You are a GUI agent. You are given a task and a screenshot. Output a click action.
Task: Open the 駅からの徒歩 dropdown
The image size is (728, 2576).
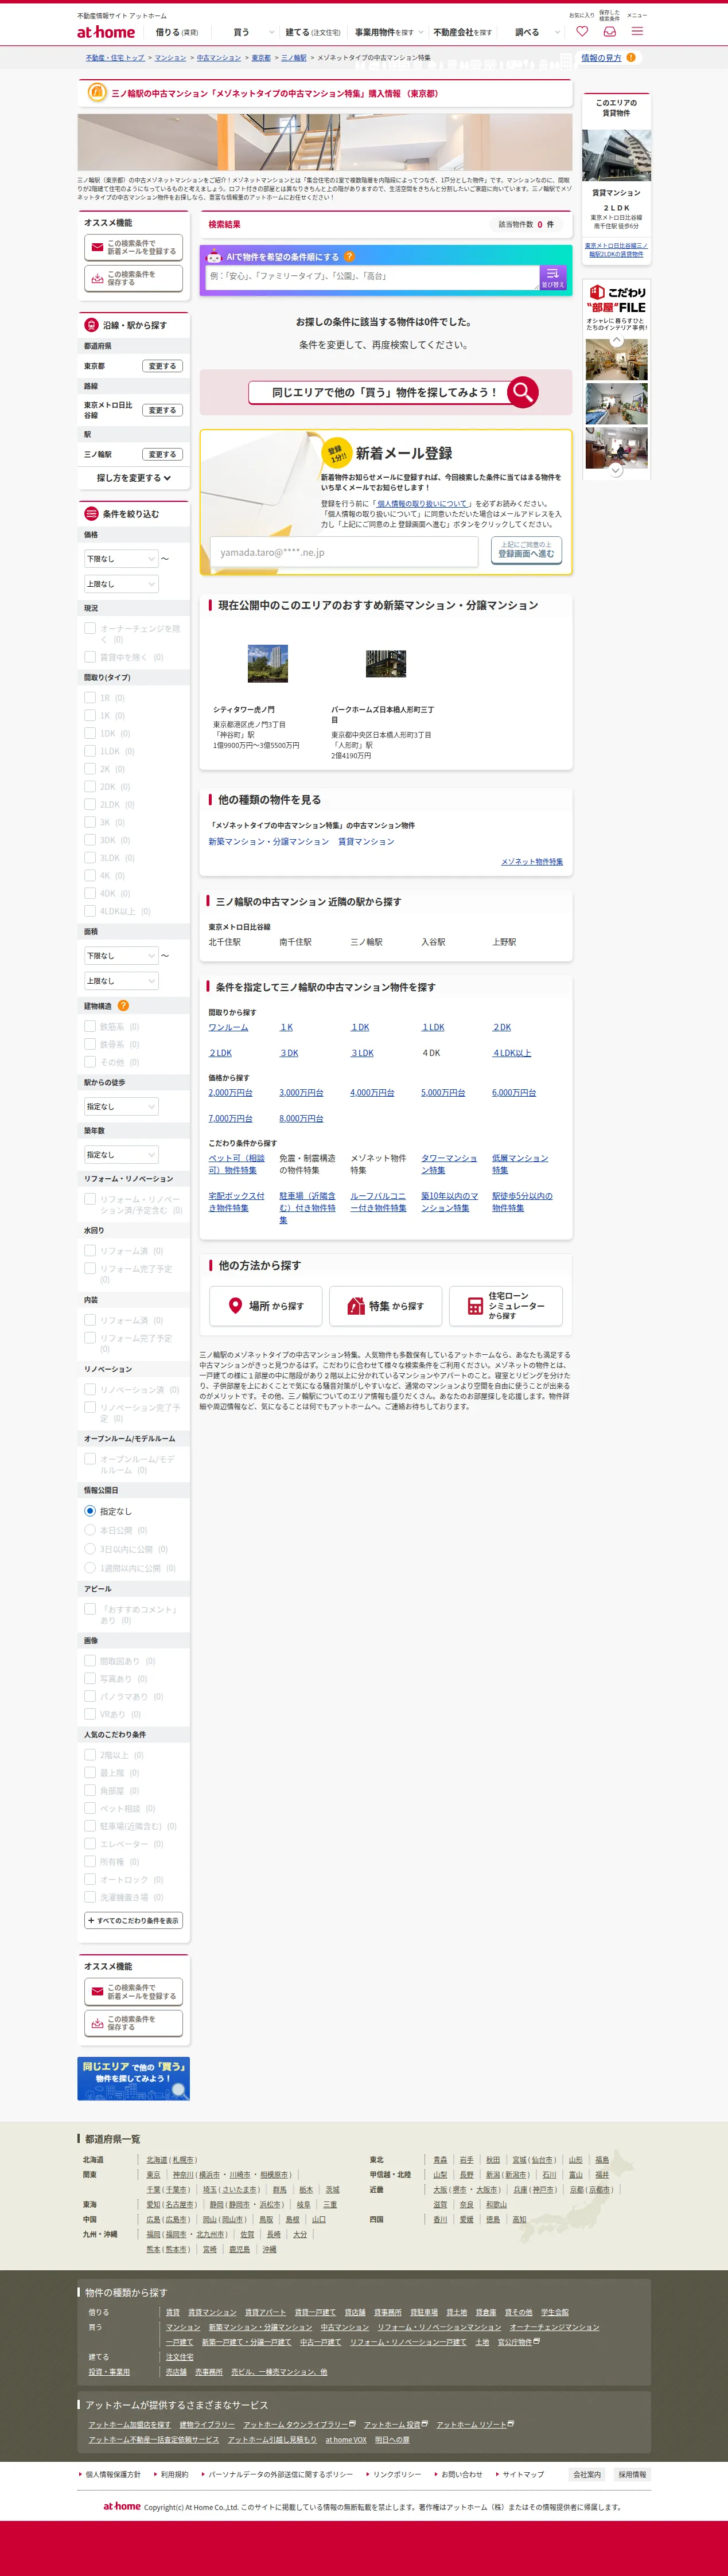pos(121,1107)
